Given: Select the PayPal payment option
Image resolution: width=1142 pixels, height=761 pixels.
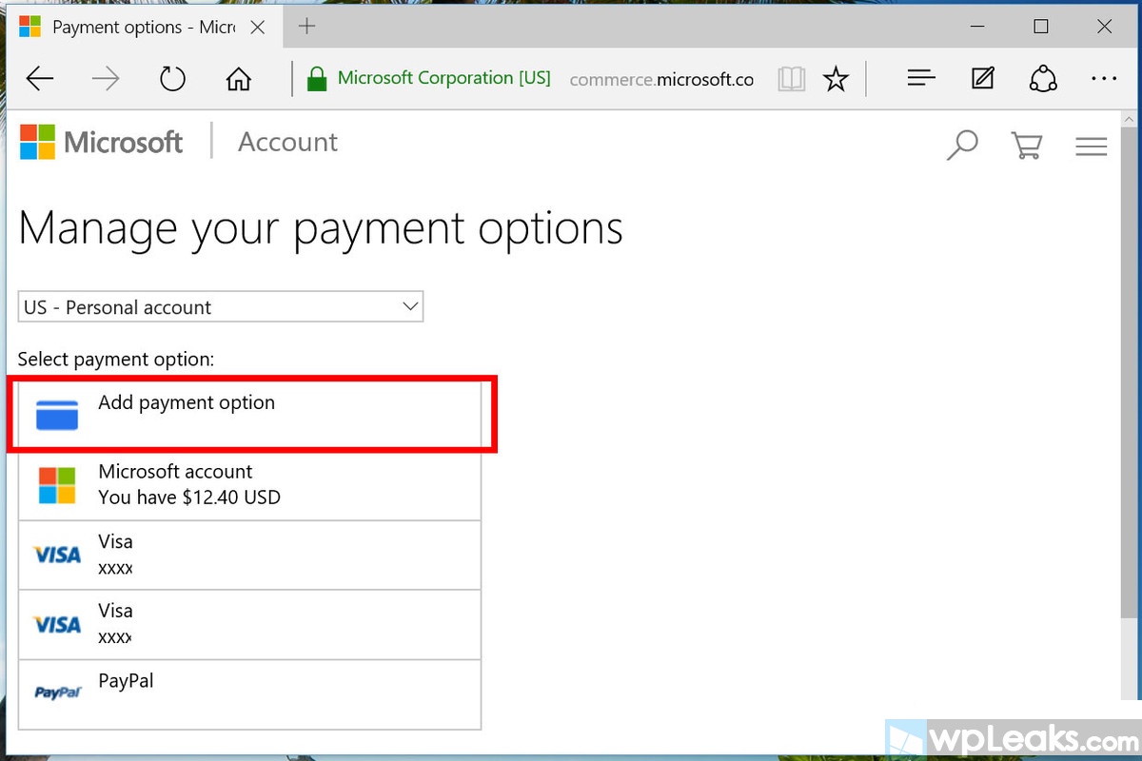Looking at the screenshot, I should (249, 694).
